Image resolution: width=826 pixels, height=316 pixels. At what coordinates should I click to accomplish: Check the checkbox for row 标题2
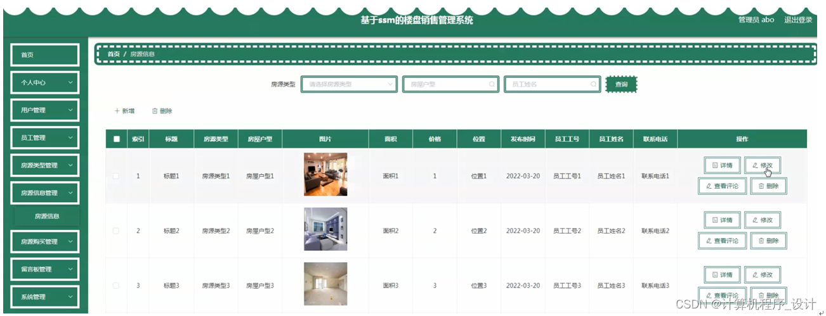(x=116, y=231)
